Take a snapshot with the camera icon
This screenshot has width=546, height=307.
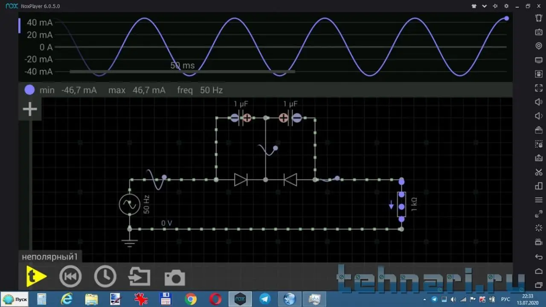click(174, 278)
